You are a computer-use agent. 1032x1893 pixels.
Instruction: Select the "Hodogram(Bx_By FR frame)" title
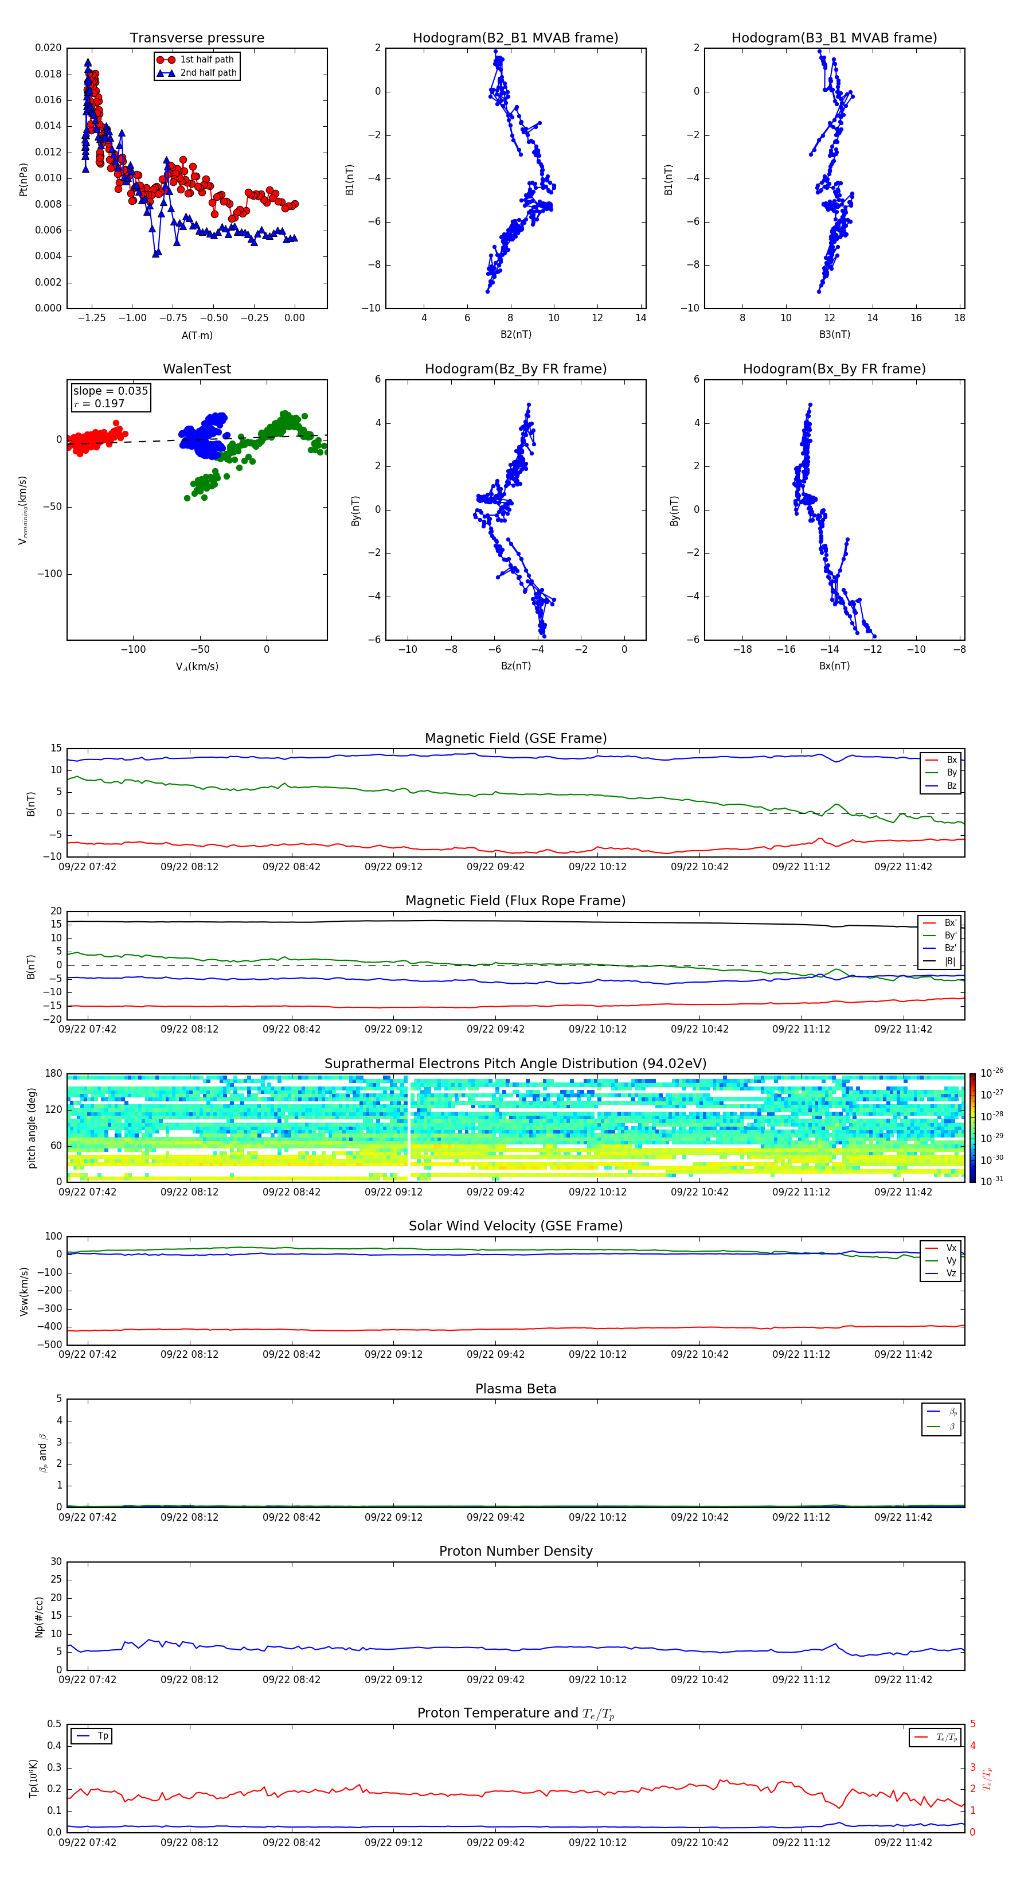(834, 369)
